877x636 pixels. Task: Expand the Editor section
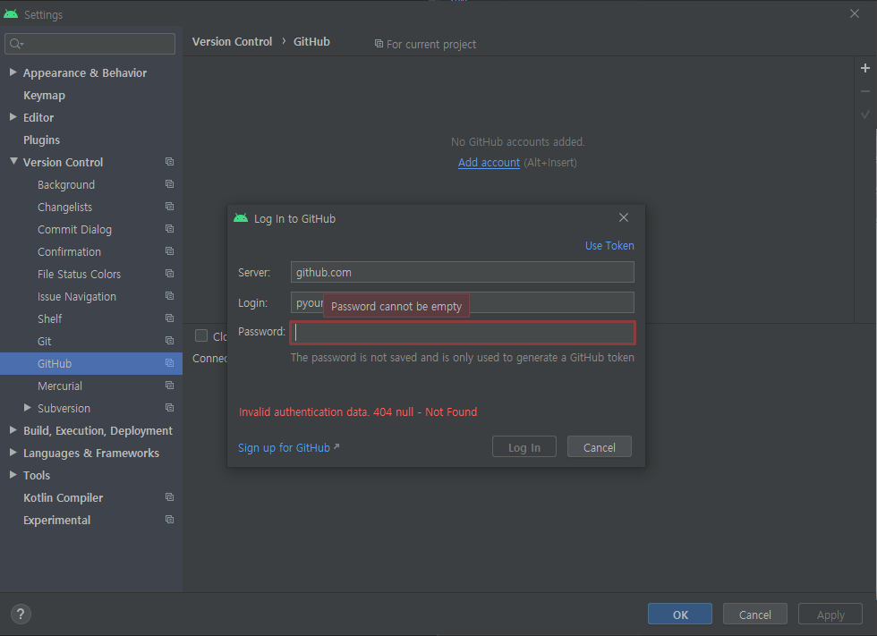13,117
